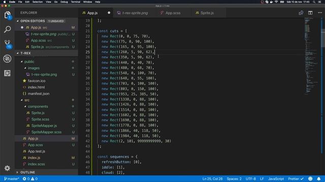
Task: Open Sprite.js src/components in Open Editors
Action: [x=46, y=47]
